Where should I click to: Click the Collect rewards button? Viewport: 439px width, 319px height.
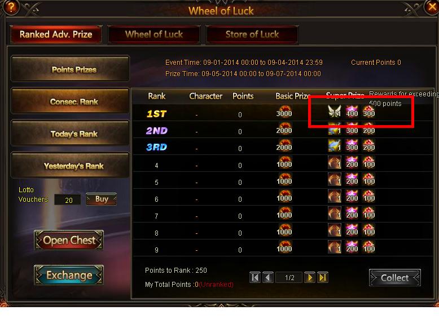coord(395,278)
